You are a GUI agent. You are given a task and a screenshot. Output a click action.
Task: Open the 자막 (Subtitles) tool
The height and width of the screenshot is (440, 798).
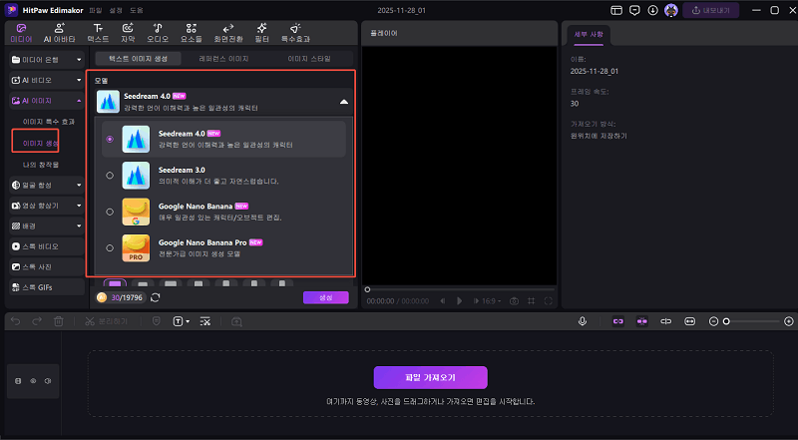pos(128,33)
